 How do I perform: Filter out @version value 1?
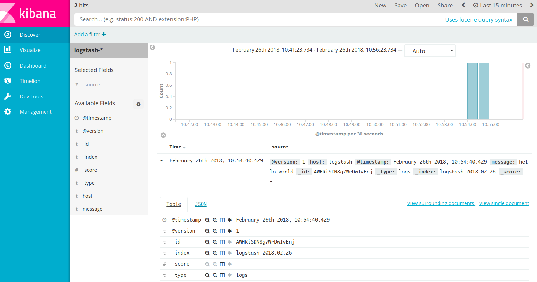215,231
